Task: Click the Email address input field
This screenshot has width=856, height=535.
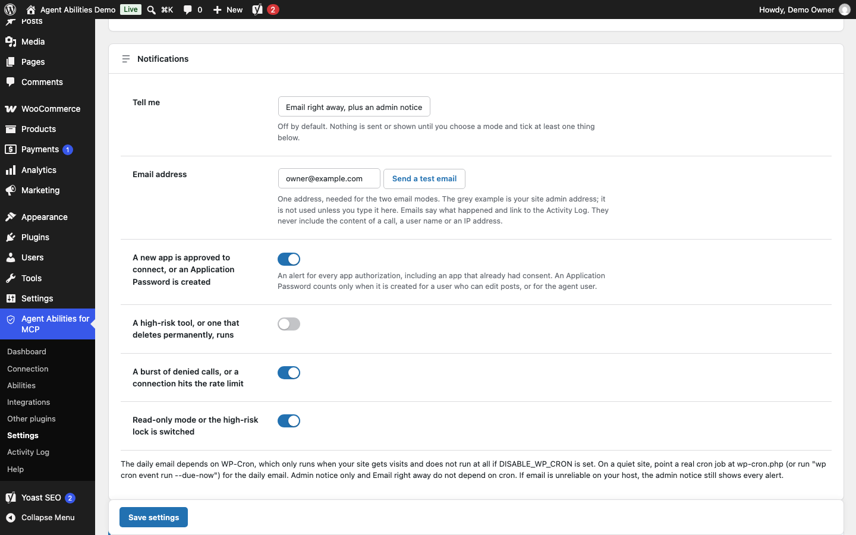Action: 329,178
